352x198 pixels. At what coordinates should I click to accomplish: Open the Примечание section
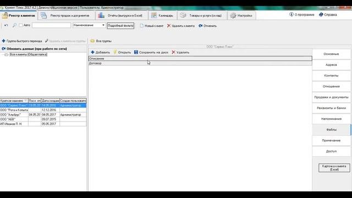click(x=331, y=141)
